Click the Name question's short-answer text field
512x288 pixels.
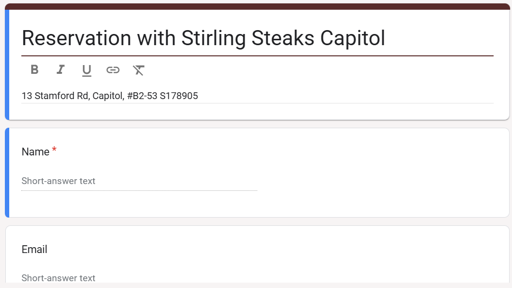(x=139, y=181)
